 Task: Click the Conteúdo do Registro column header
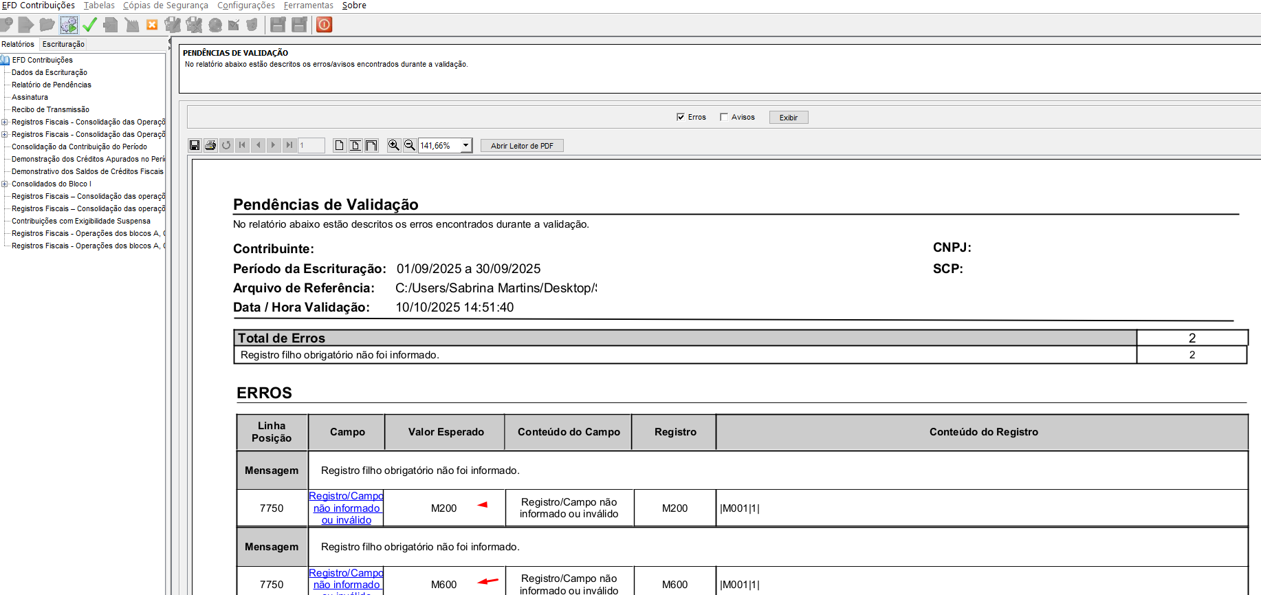point(983,432)
